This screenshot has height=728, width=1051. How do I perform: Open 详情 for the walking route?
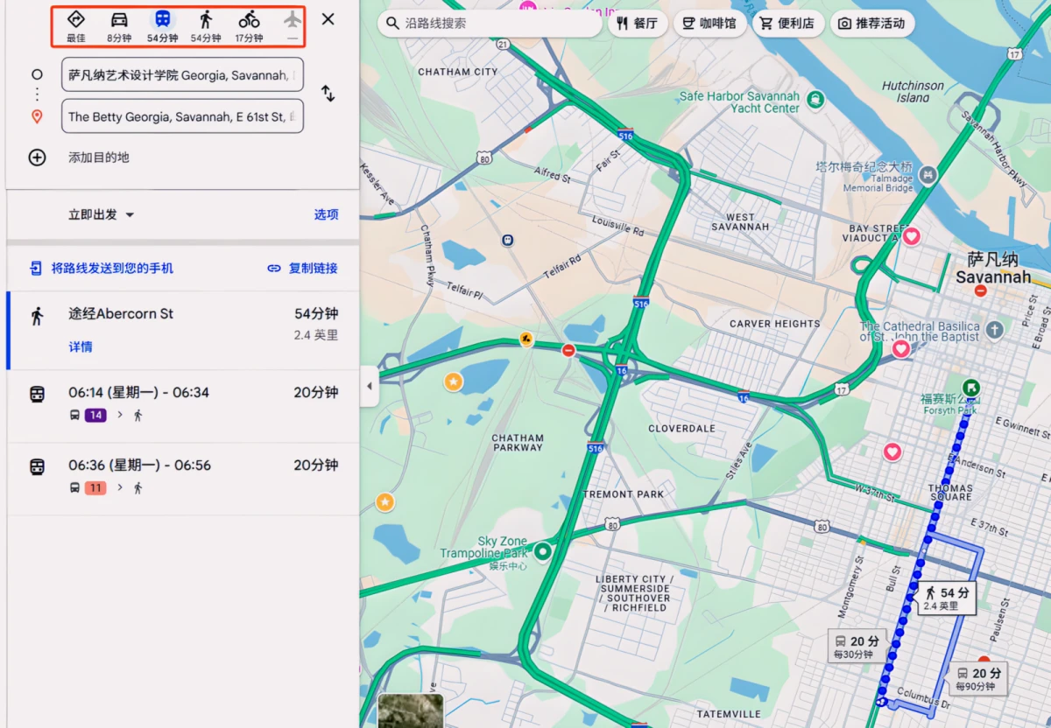coord(81,347)
